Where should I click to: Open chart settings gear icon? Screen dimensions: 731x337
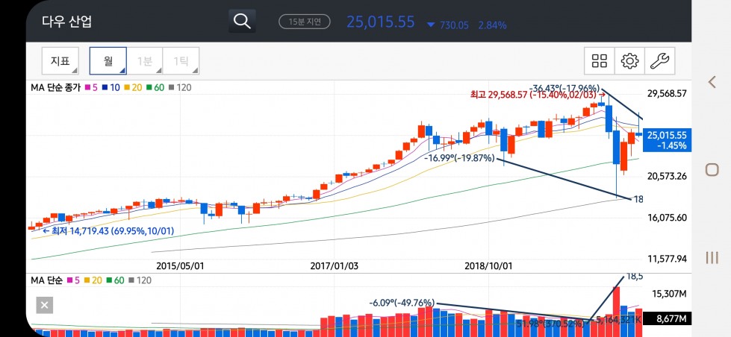[629, 60]
